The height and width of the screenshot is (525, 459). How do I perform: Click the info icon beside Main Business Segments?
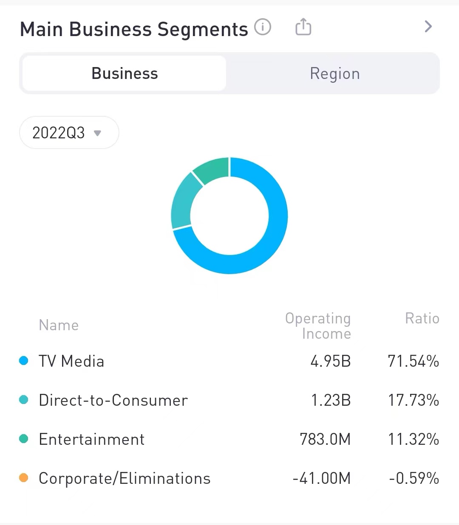[263, 28]
